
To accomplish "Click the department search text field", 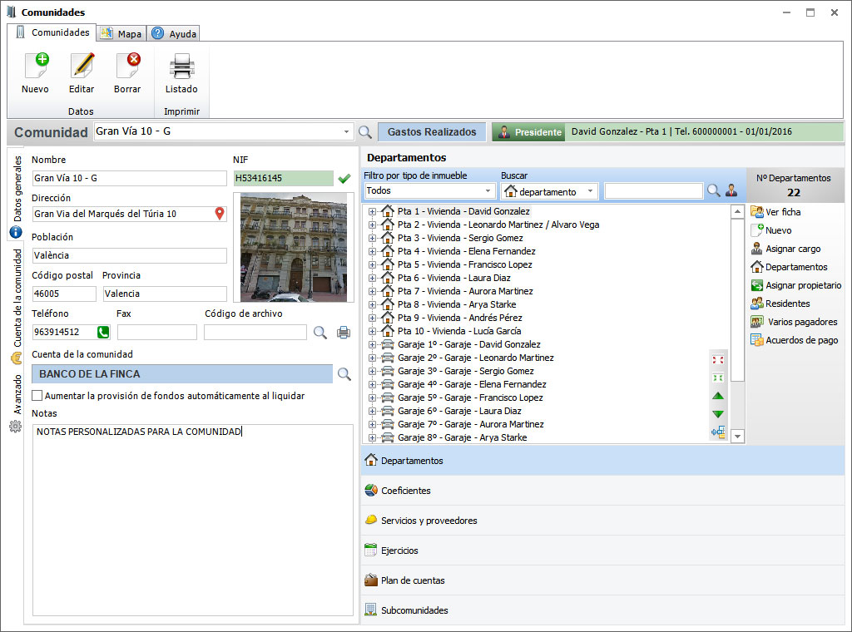I will 654,190.
